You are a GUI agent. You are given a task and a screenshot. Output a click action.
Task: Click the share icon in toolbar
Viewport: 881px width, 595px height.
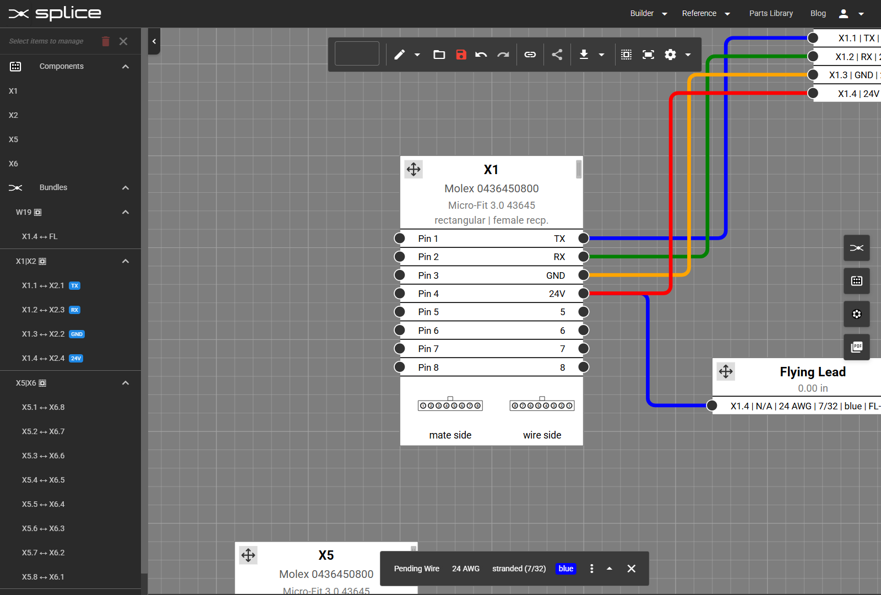click(x=557, y=55)
